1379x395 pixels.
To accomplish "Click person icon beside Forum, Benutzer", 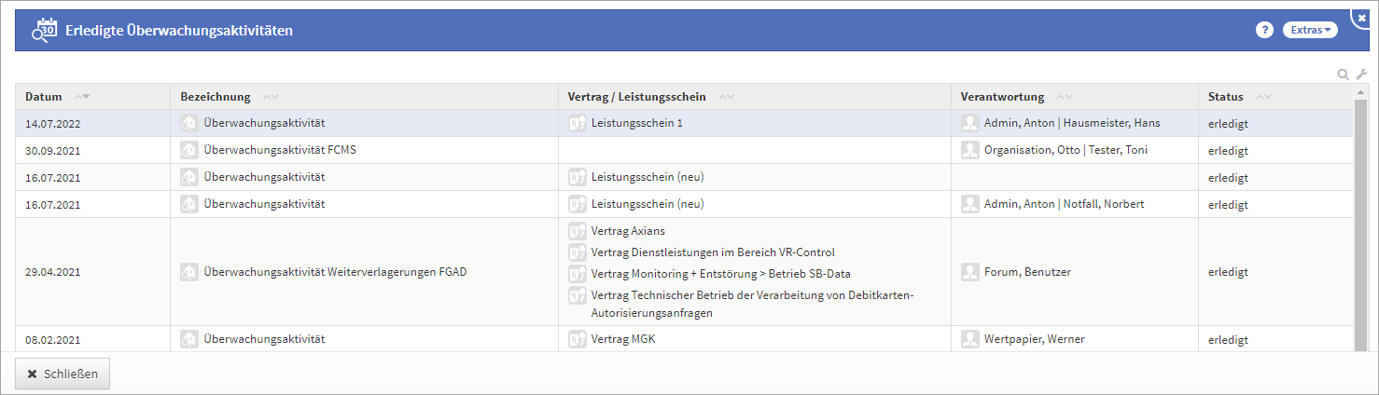I will click(x=970, y=272).
